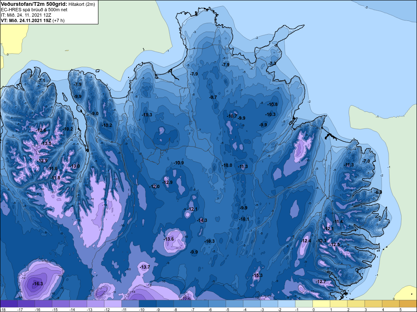Viewport: 417px width, 312px height.
Task: Click the lavender legend swatch between -13 and -12
Action: [x=95, y=304]
